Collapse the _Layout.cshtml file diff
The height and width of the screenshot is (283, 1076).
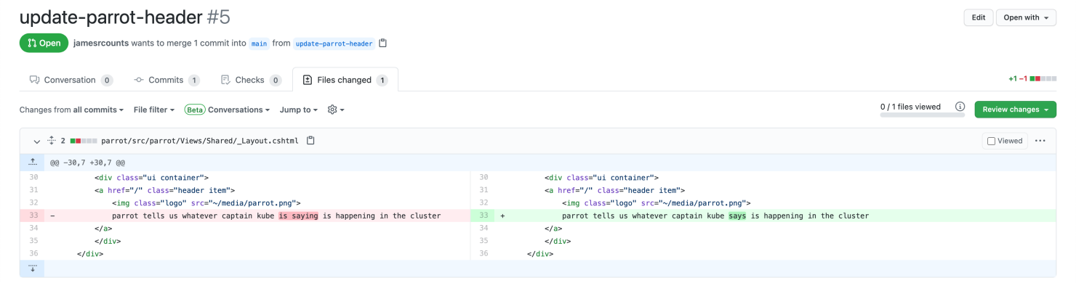tap(37, 141)
